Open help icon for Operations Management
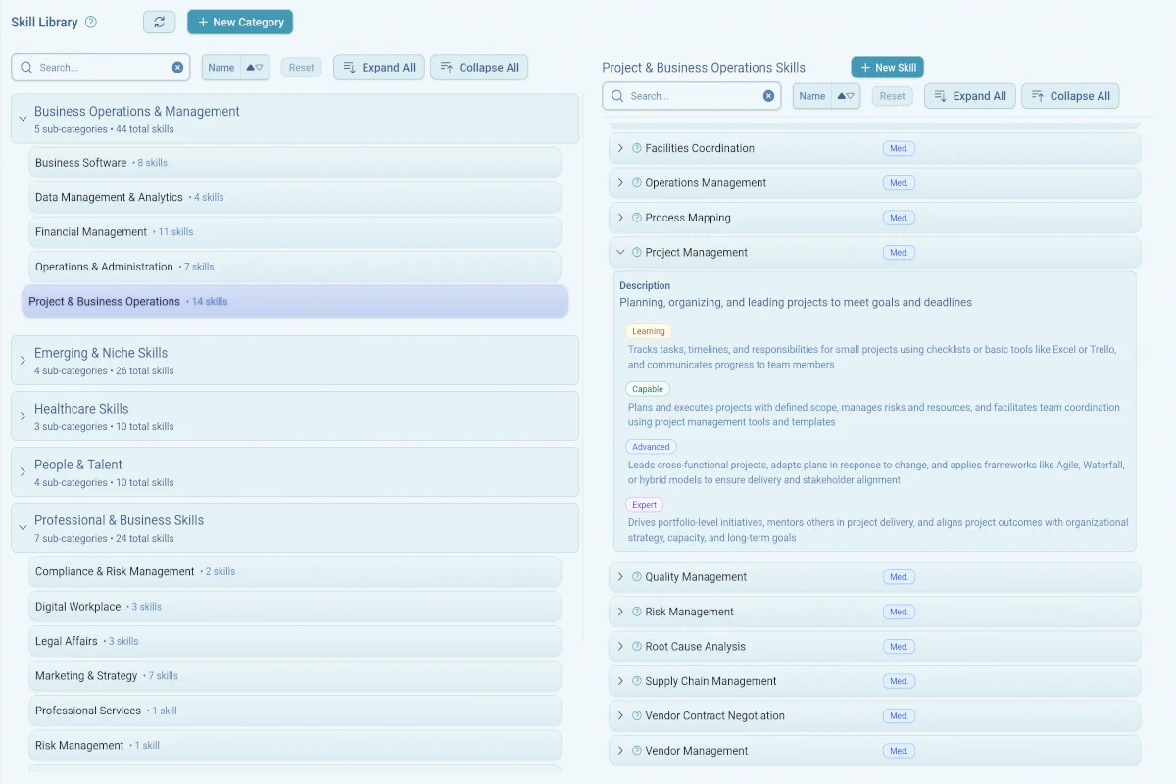 (636, 183)
